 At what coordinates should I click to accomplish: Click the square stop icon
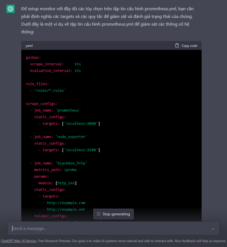99,214
